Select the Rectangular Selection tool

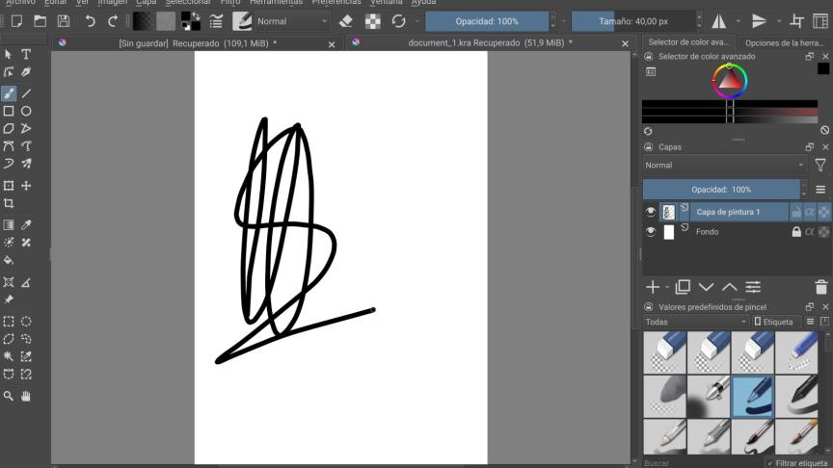[9, 322]
